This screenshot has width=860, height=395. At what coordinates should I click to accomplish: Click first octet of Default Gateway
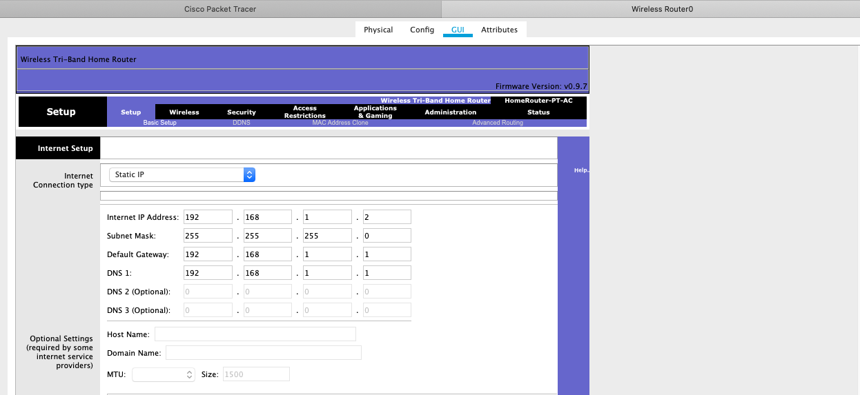[x=208, y=254]
